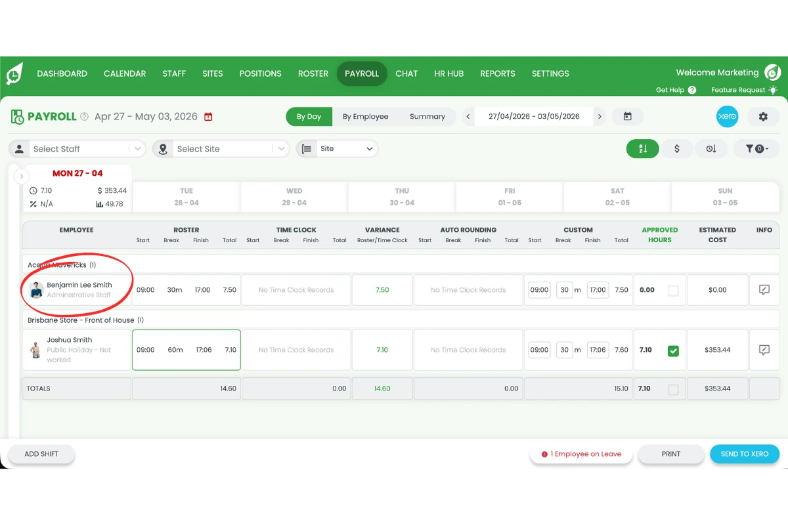Select the SAT 02 - 05 day tab
This screenshot has width=788, height=525.
click(x=617, y=197)
